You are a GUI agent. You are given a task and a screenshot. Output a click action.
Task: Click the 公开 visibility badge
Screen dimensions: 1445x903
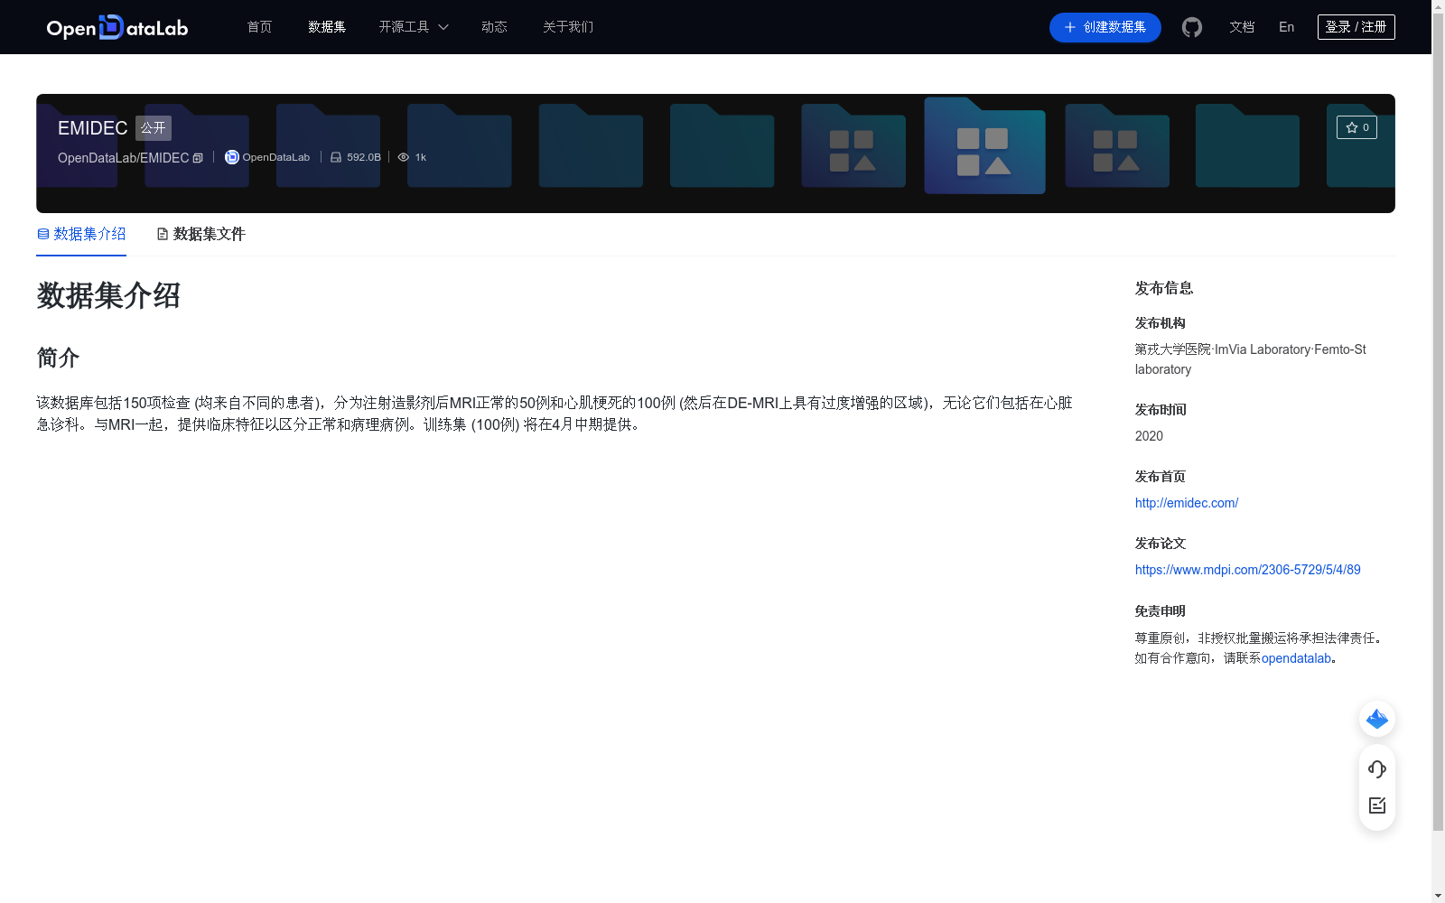[154, 128]
